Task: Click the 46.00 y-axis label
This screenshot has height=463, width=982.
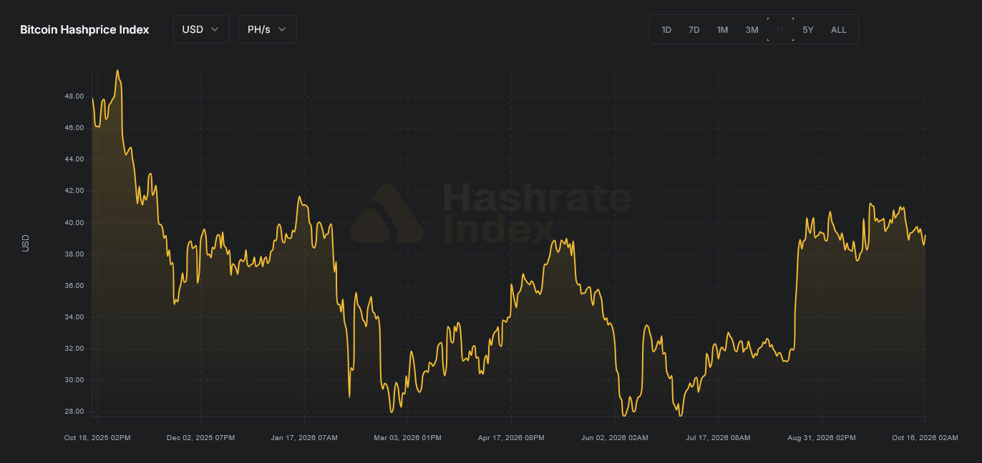Action: tap(74, 128)
